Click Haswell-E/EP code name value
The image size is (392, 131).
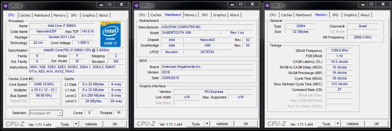(x=46, y=32)
